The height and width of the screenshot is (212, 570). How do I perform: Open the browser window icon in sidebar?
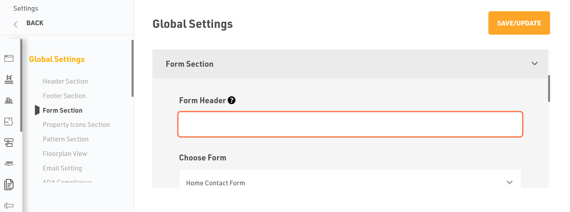pos(9,58)
